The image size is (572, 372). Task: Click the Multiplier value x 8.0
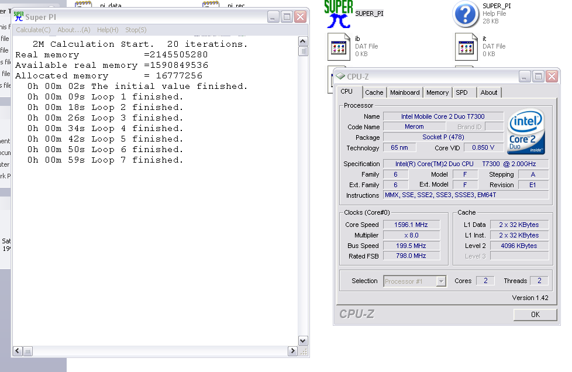pyautogui.click(x=411, y=235)
